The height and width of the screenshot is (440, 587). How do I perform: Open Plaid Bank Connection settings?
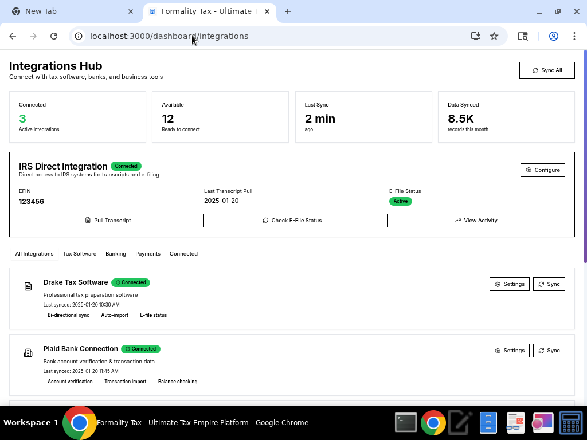(509, 351)
